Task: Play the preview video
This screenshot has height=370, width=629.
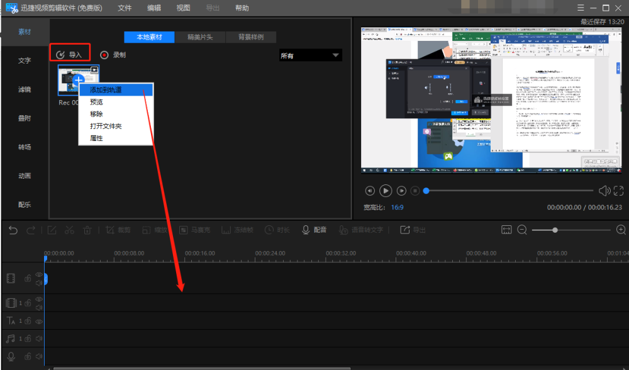Action: point(386,191)
